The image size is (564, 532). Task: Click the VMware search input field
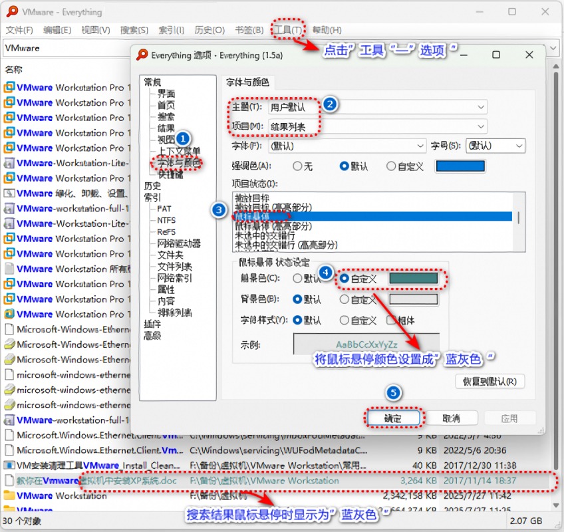pyautogui.click(x=67, y=48)
